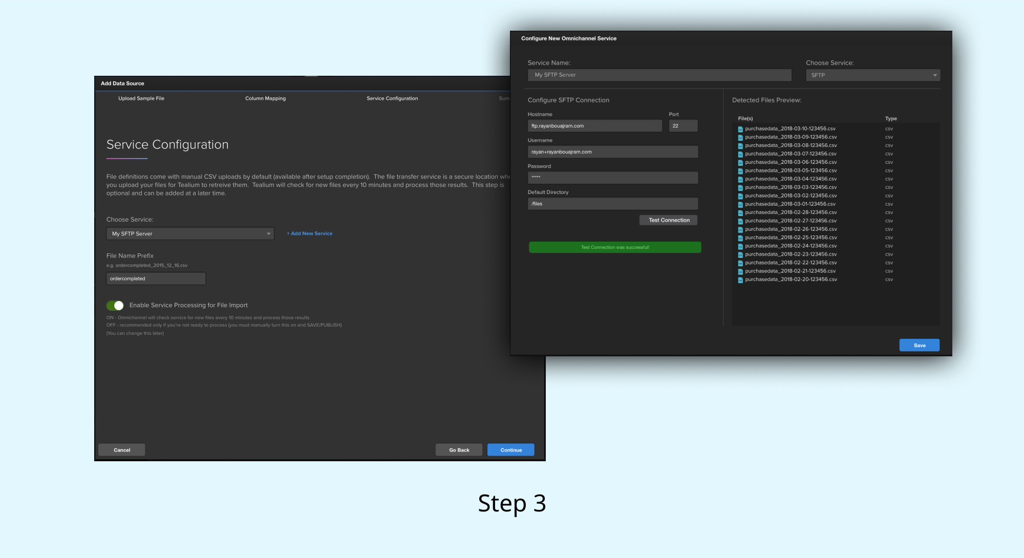
Task: Select the file icon for purchasedata_2018-02-22-123456.csv
Action: click(x=741, y=262)
